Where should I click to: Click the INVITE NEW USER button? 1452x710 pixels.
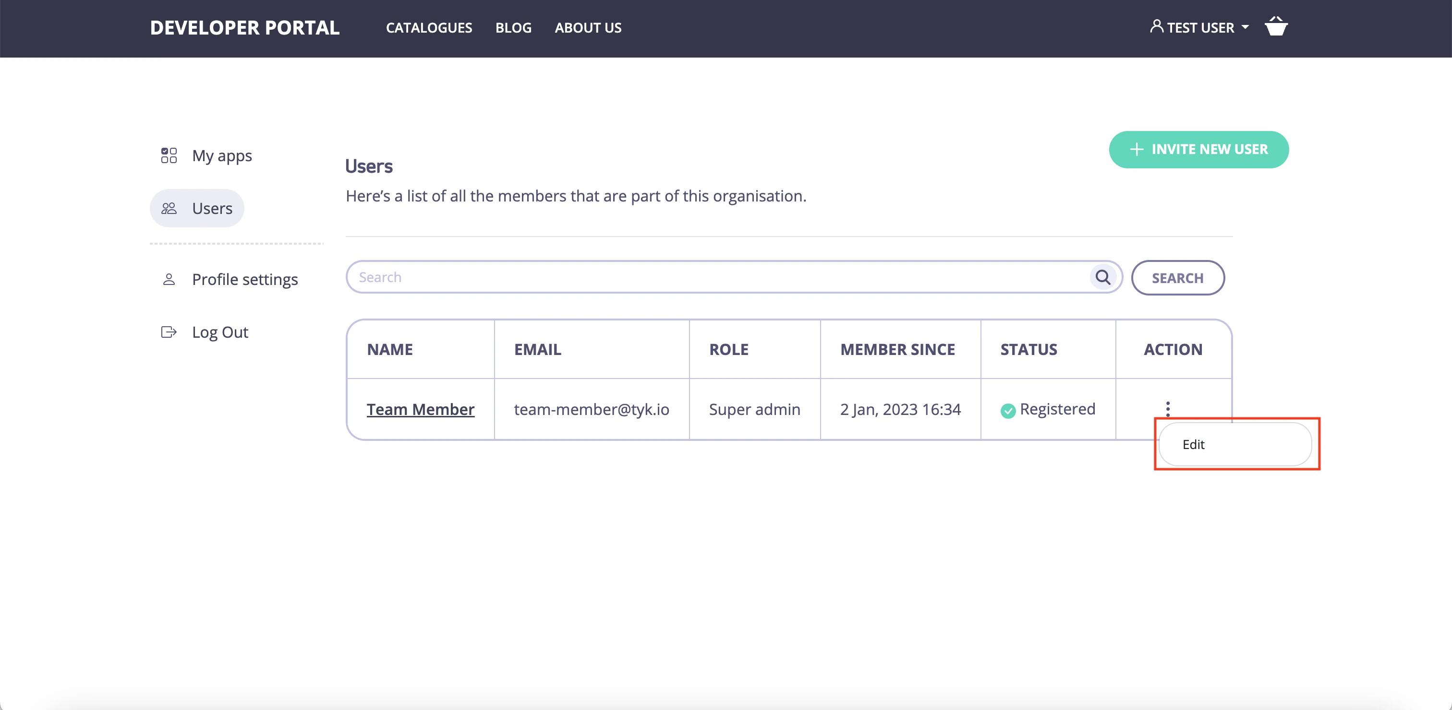pos(1199,149)
